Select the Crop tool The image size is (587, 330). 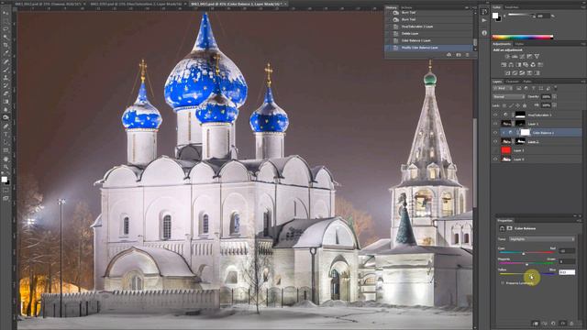(x=6, y=45)
